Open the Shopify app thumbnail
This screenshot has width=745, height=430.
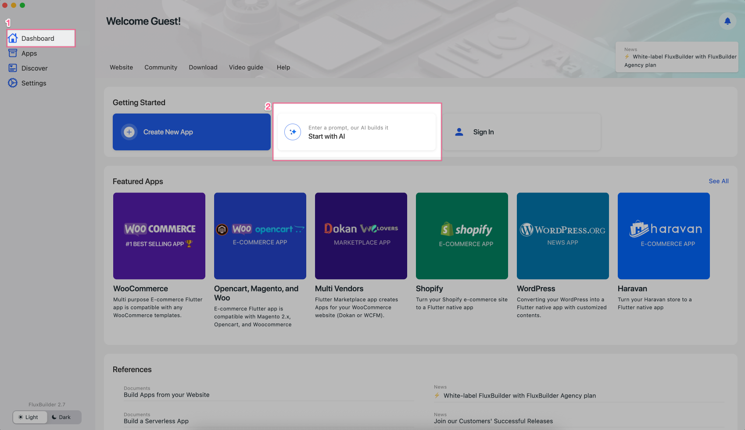point(462,236)
